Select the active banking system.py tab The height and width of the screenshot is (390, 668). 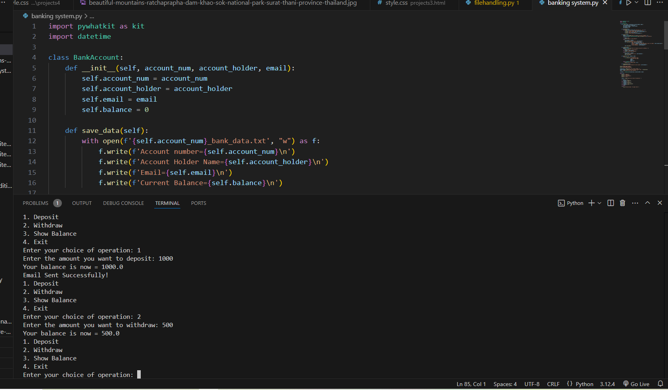pyautogui.click(x=572, y=3)
